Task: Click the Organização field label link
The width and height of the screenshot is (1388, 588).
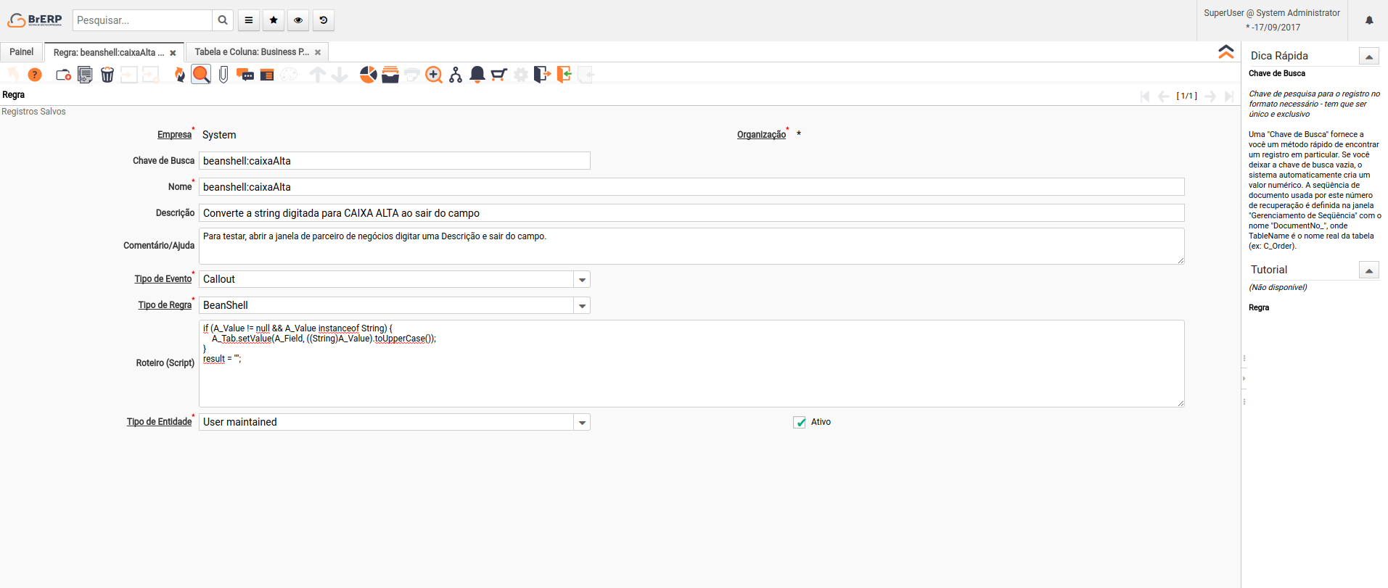Action: click(x=762, y=135)
